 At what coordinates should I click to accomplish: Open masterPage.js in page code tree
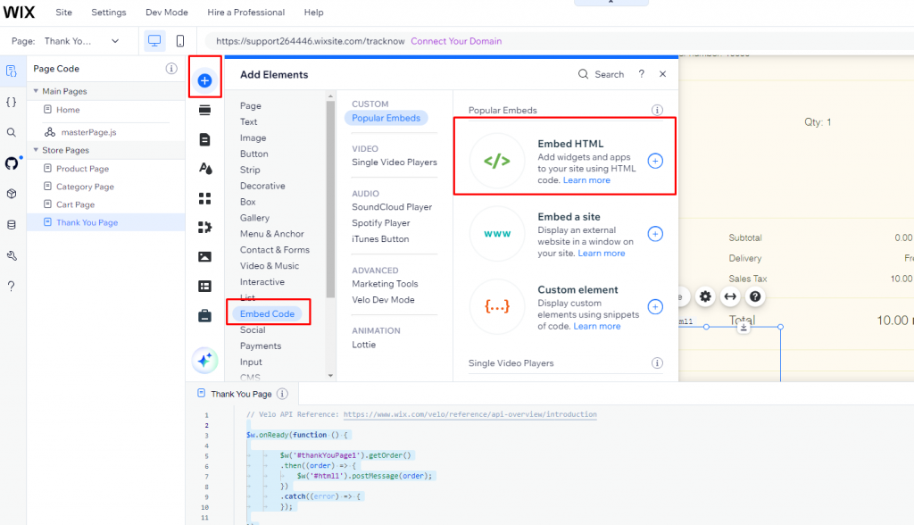(x=88, y=132)
